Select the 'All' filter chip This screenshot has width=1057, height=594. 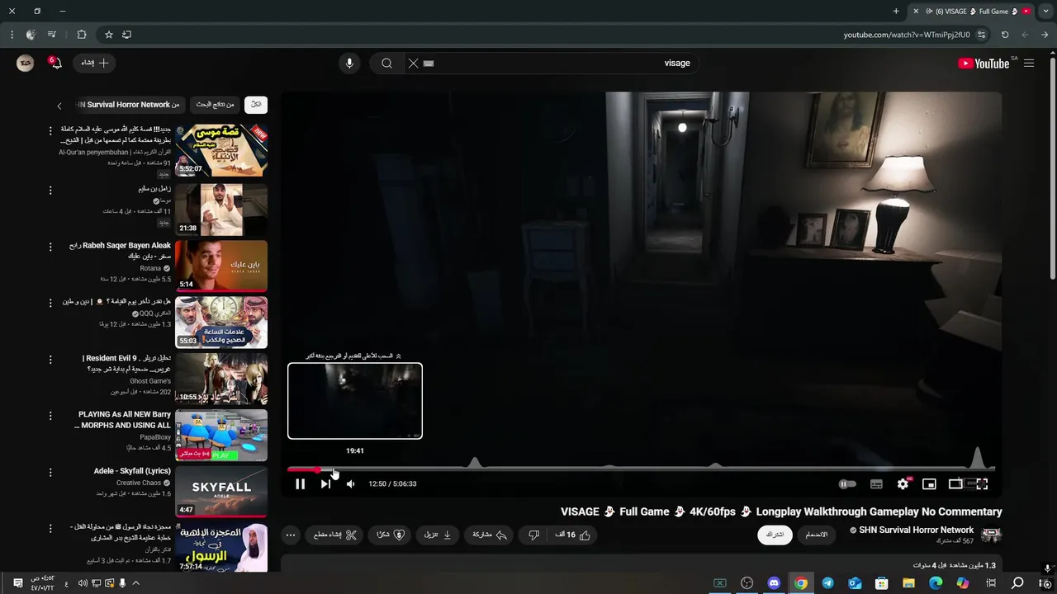pos(256,105)
